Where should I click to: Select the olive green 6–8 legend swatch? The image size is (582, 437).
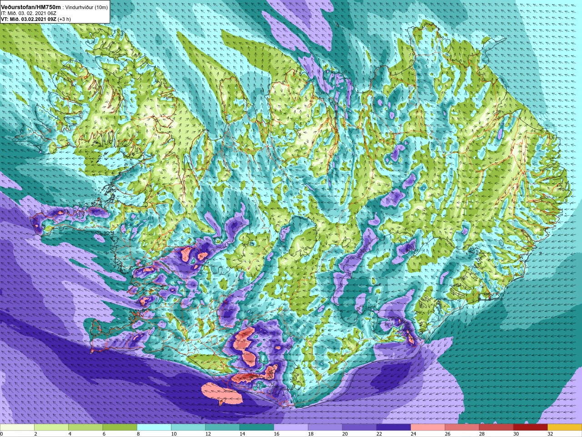[120, 427]
